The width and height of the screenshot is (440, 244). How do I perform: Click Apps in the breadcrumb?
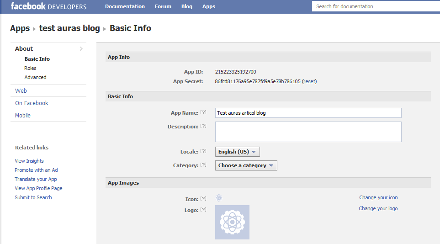pos(20,28)
